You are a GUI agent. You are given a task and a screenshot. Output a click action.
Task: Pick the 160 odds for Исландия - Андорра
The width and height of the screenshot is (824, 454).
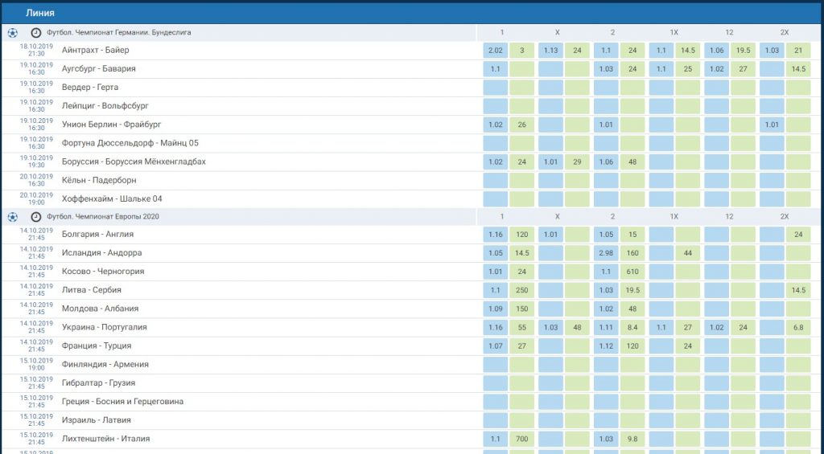(632, 253)
